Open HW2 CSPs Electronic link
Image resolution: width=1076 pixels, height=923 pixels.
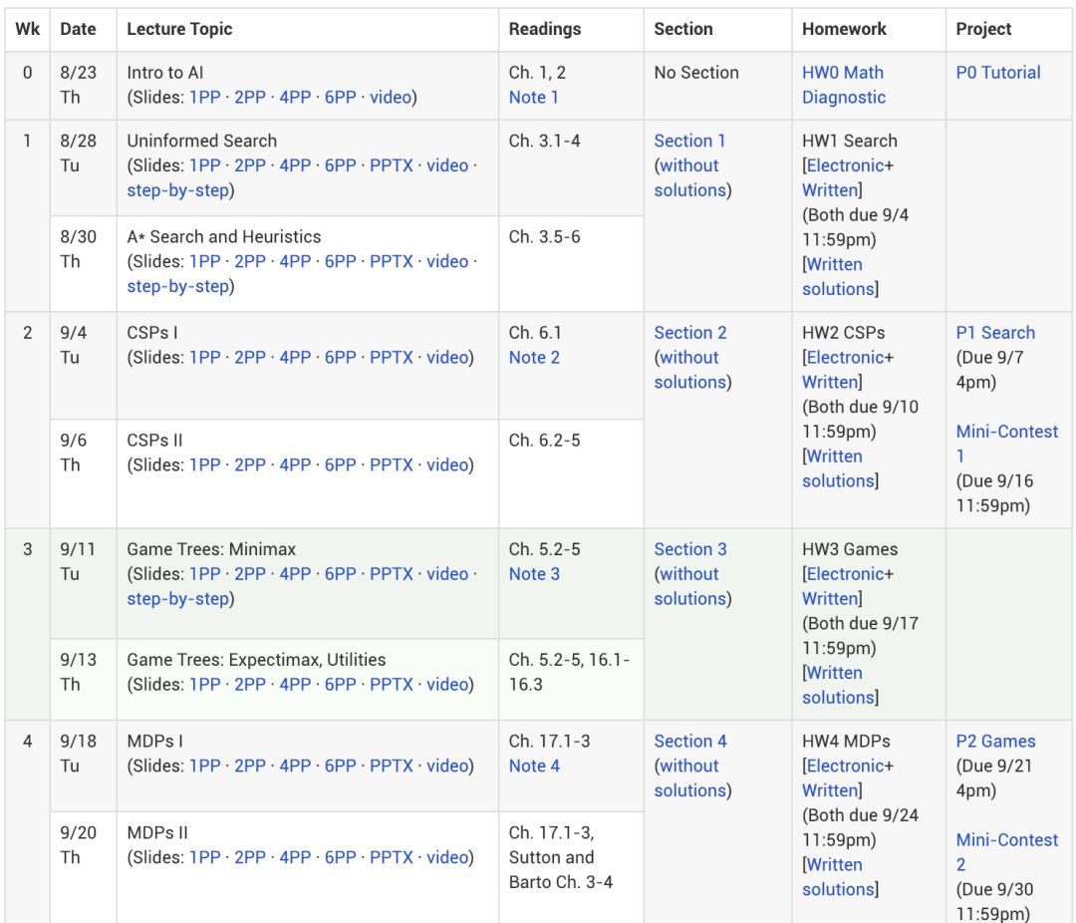(846, 357)
